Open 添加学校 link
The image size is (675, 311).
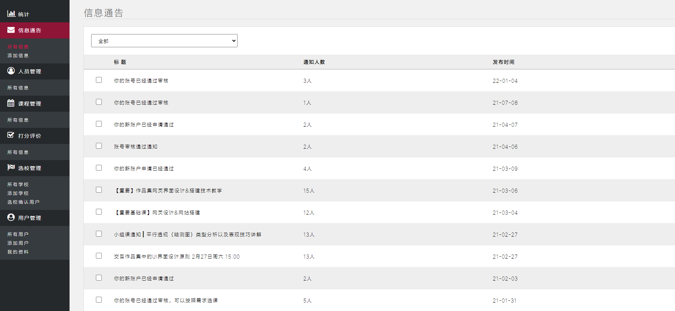coord(18,193)
